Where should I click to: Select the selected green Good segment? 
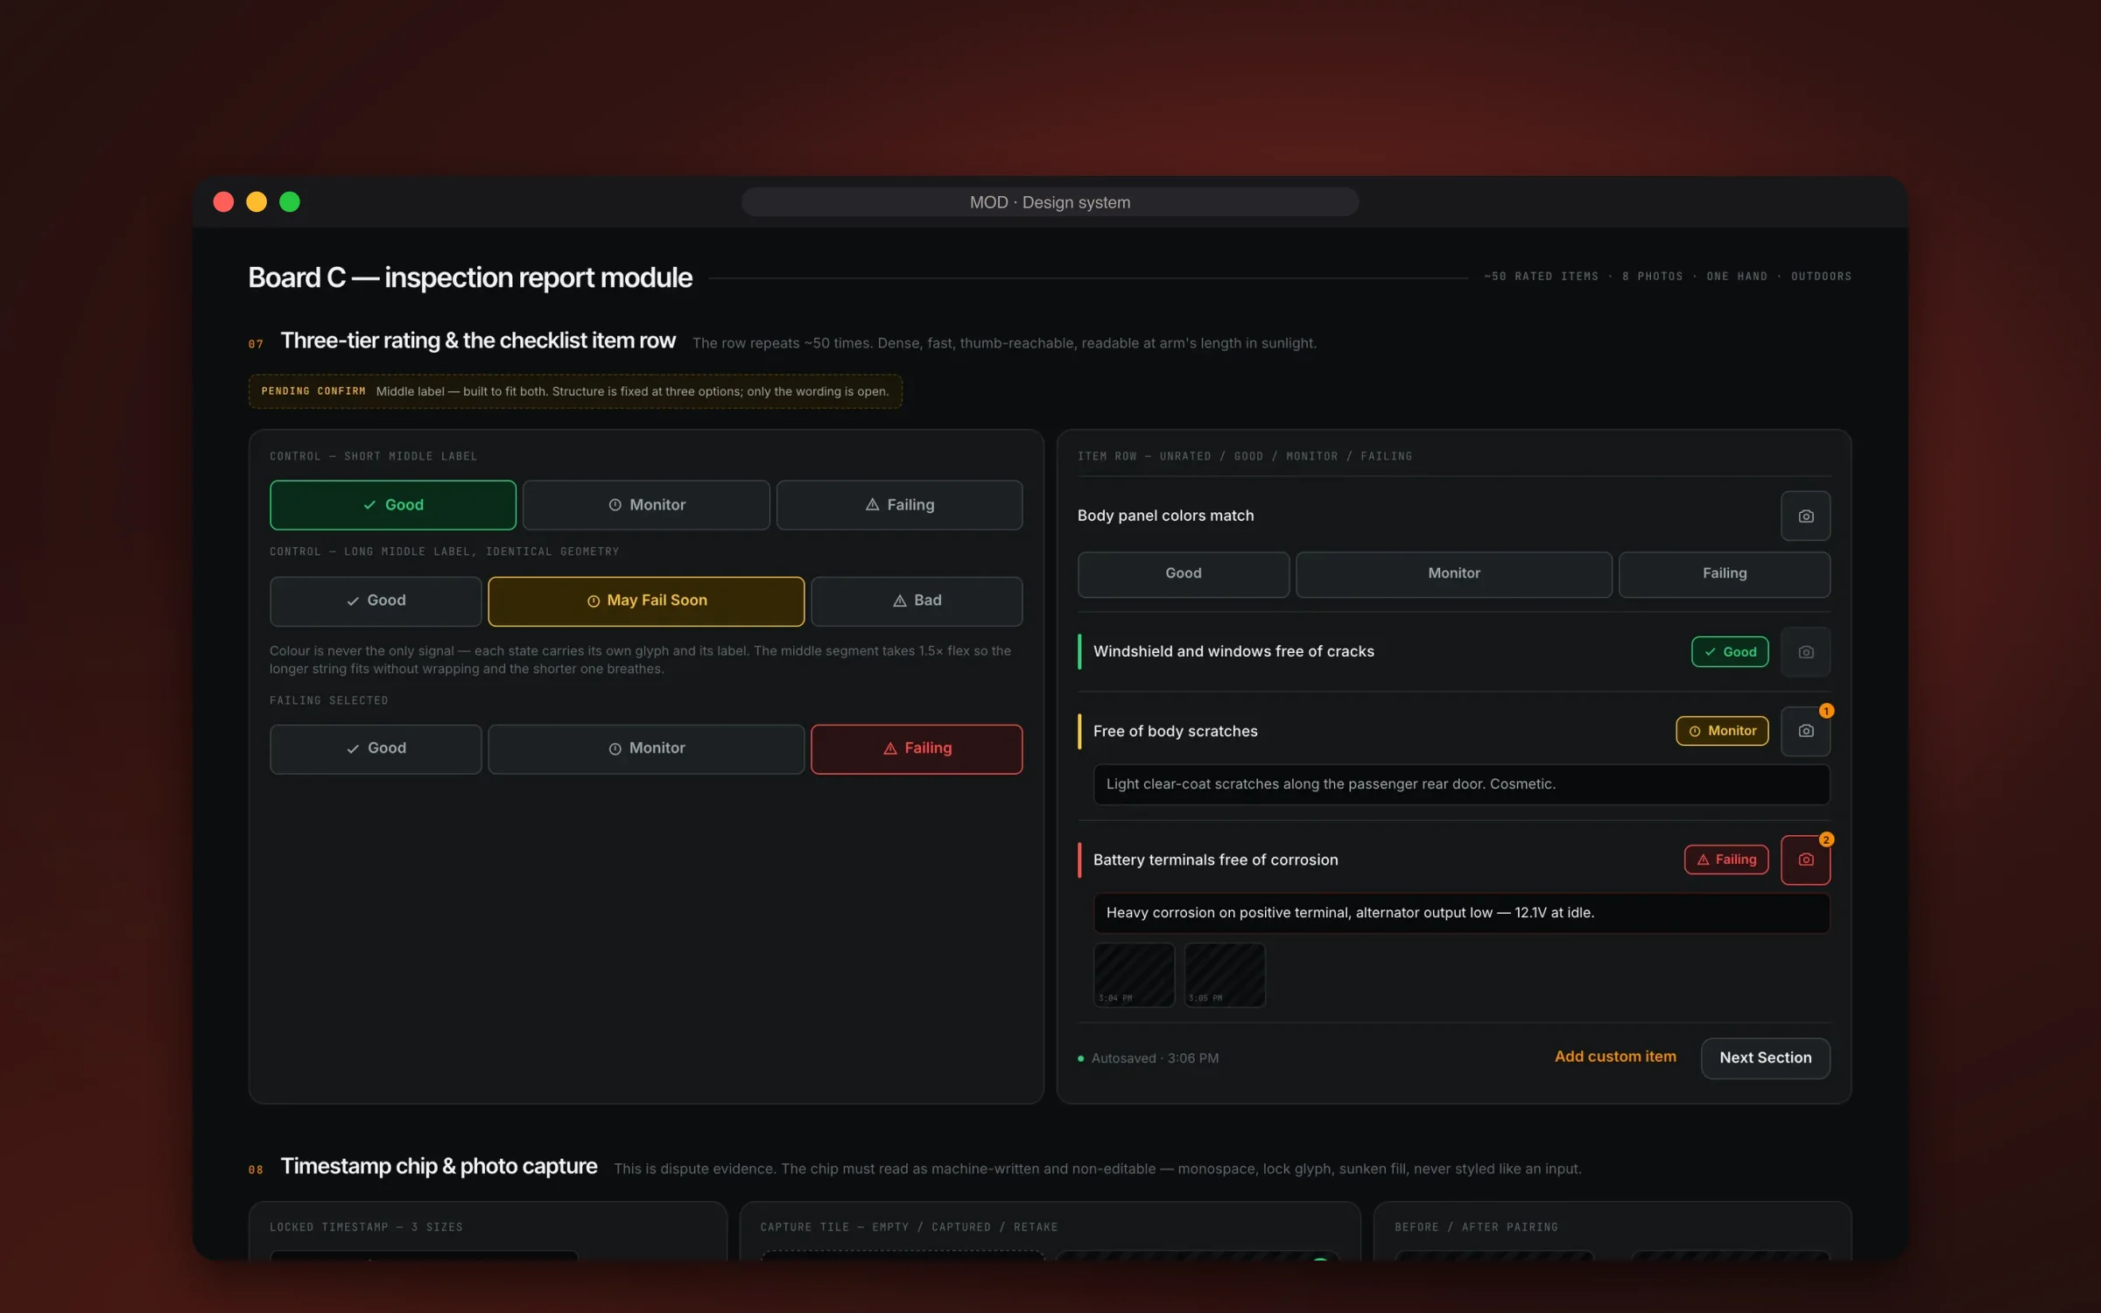tap(393, 505)
